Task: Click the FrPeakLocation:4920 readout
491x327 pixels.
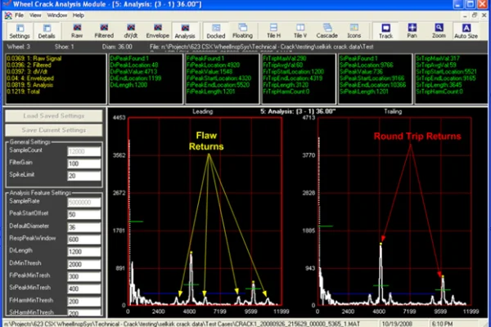Action: (x=214, y=65)
